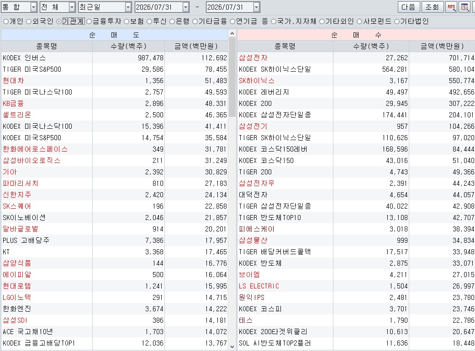475x351 pixels.
Task: Select 삼성전자 in net buy list
Action: (356, 58)
